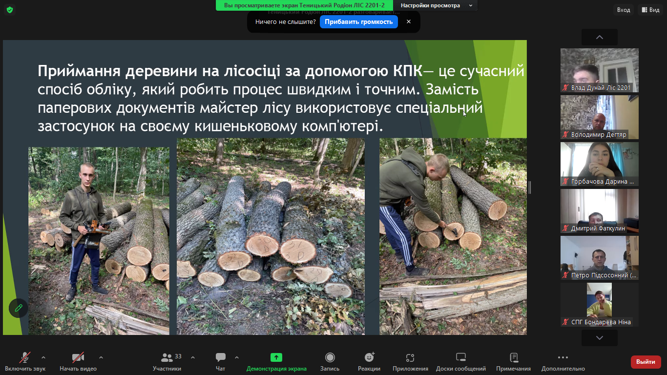Click the shared slide photo of stacked logs
This screenshot has height=375, width=667.
(x=271, y=236)
